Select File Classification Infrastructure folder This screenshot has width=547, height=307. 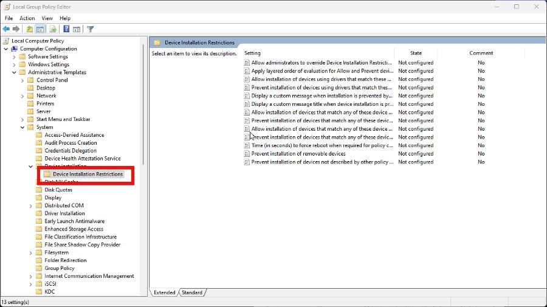click(x=81, y=237)
